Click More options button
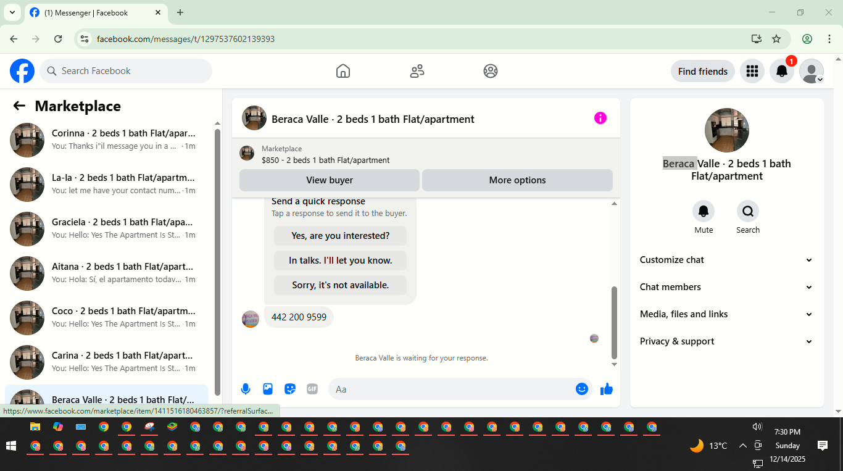Viewport: 843px width, 471px height. (x=517, y=180)
